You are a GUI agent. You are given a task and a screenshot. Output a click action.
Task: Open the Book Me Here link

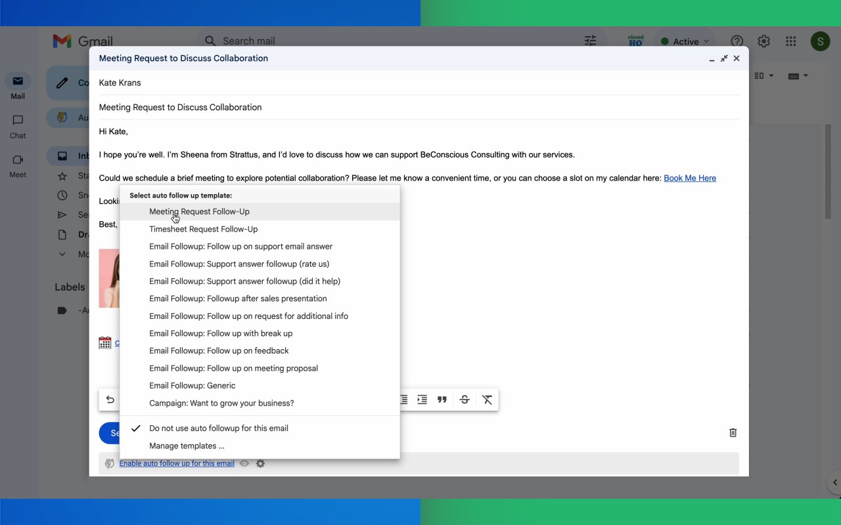coord(690,178)
